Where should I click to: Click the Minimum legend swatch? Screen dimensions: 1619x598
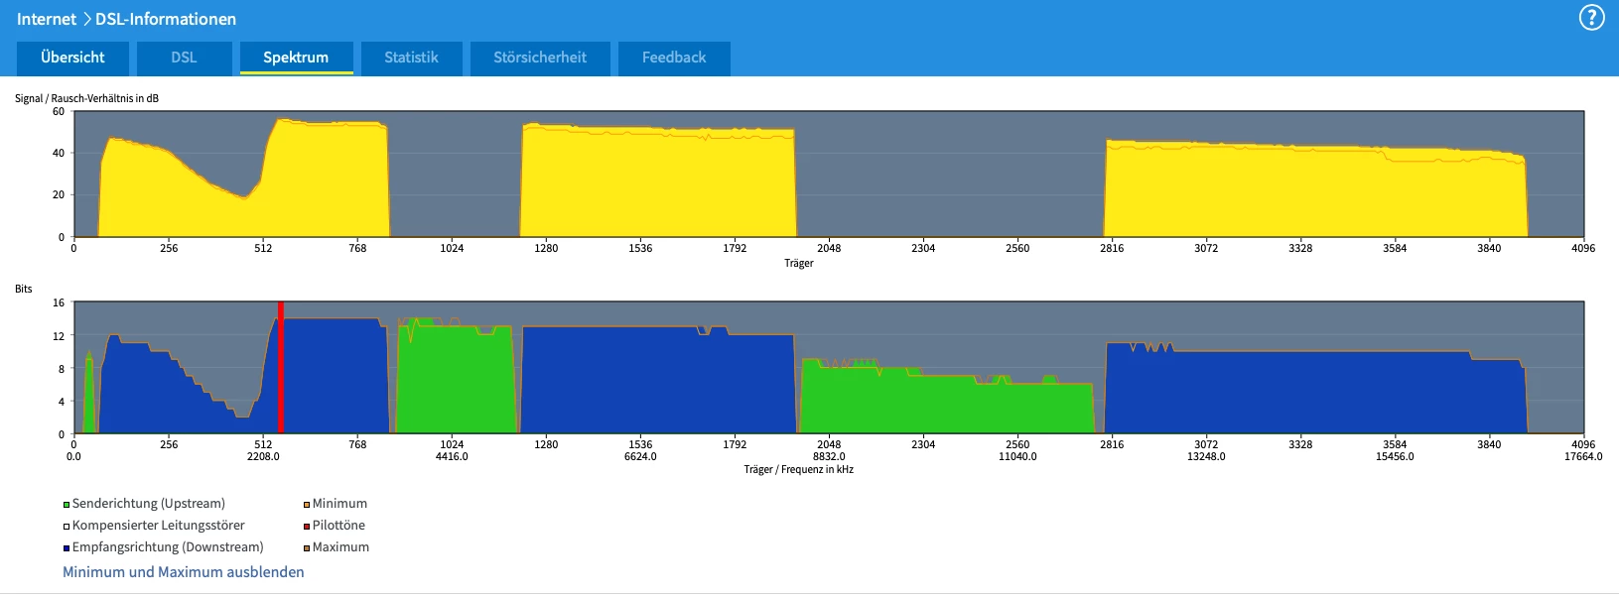(307, 505)
